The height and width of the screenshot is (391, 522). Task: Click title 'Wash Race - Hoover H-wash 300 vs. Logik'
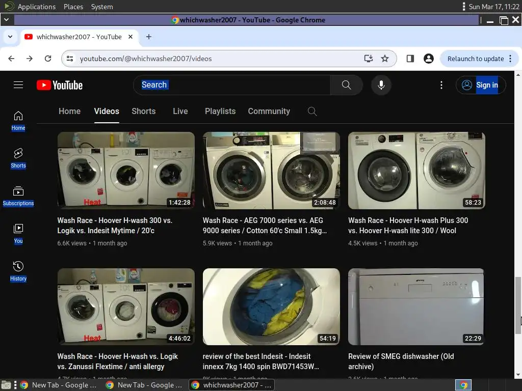(115, 226)
